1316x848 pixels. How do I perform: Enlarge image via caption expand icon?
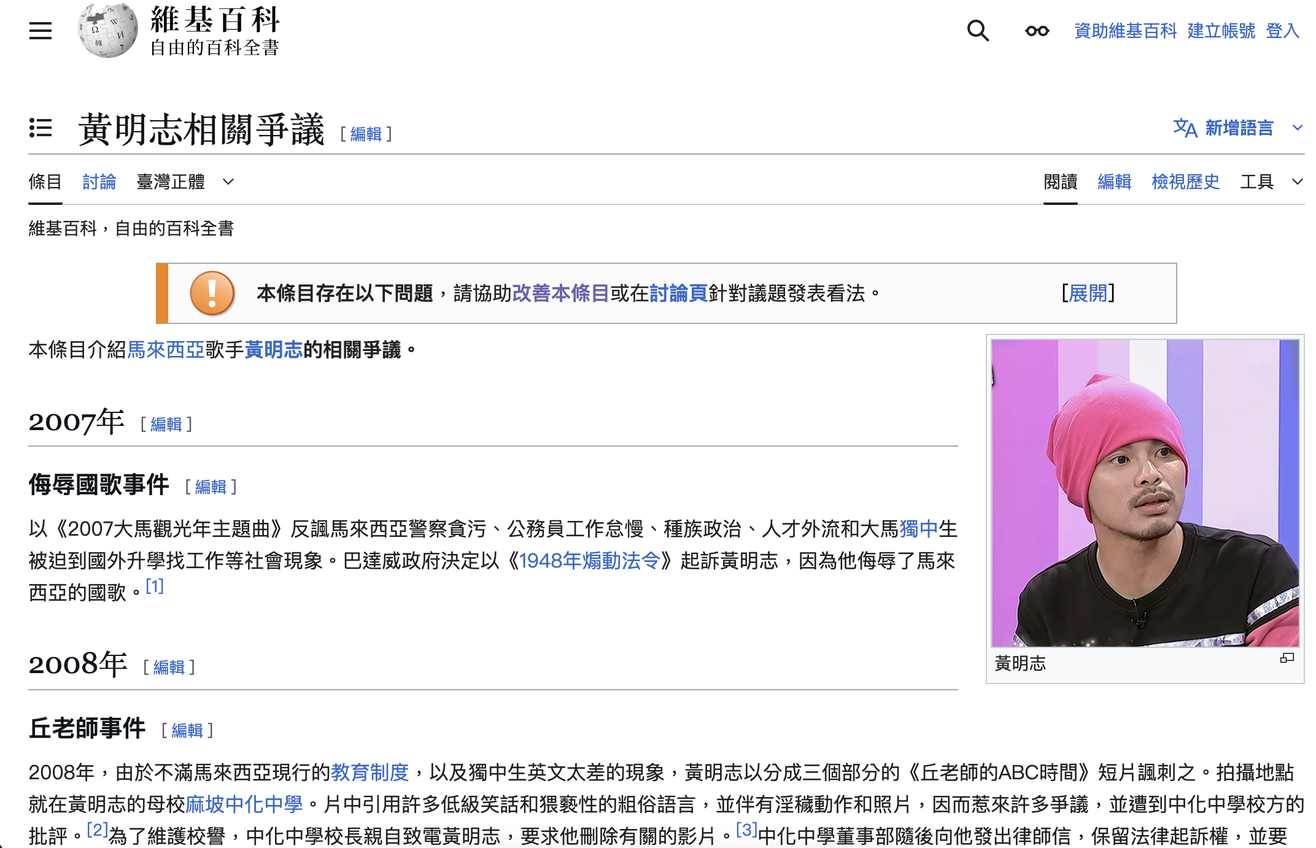tap(1287, 658)
